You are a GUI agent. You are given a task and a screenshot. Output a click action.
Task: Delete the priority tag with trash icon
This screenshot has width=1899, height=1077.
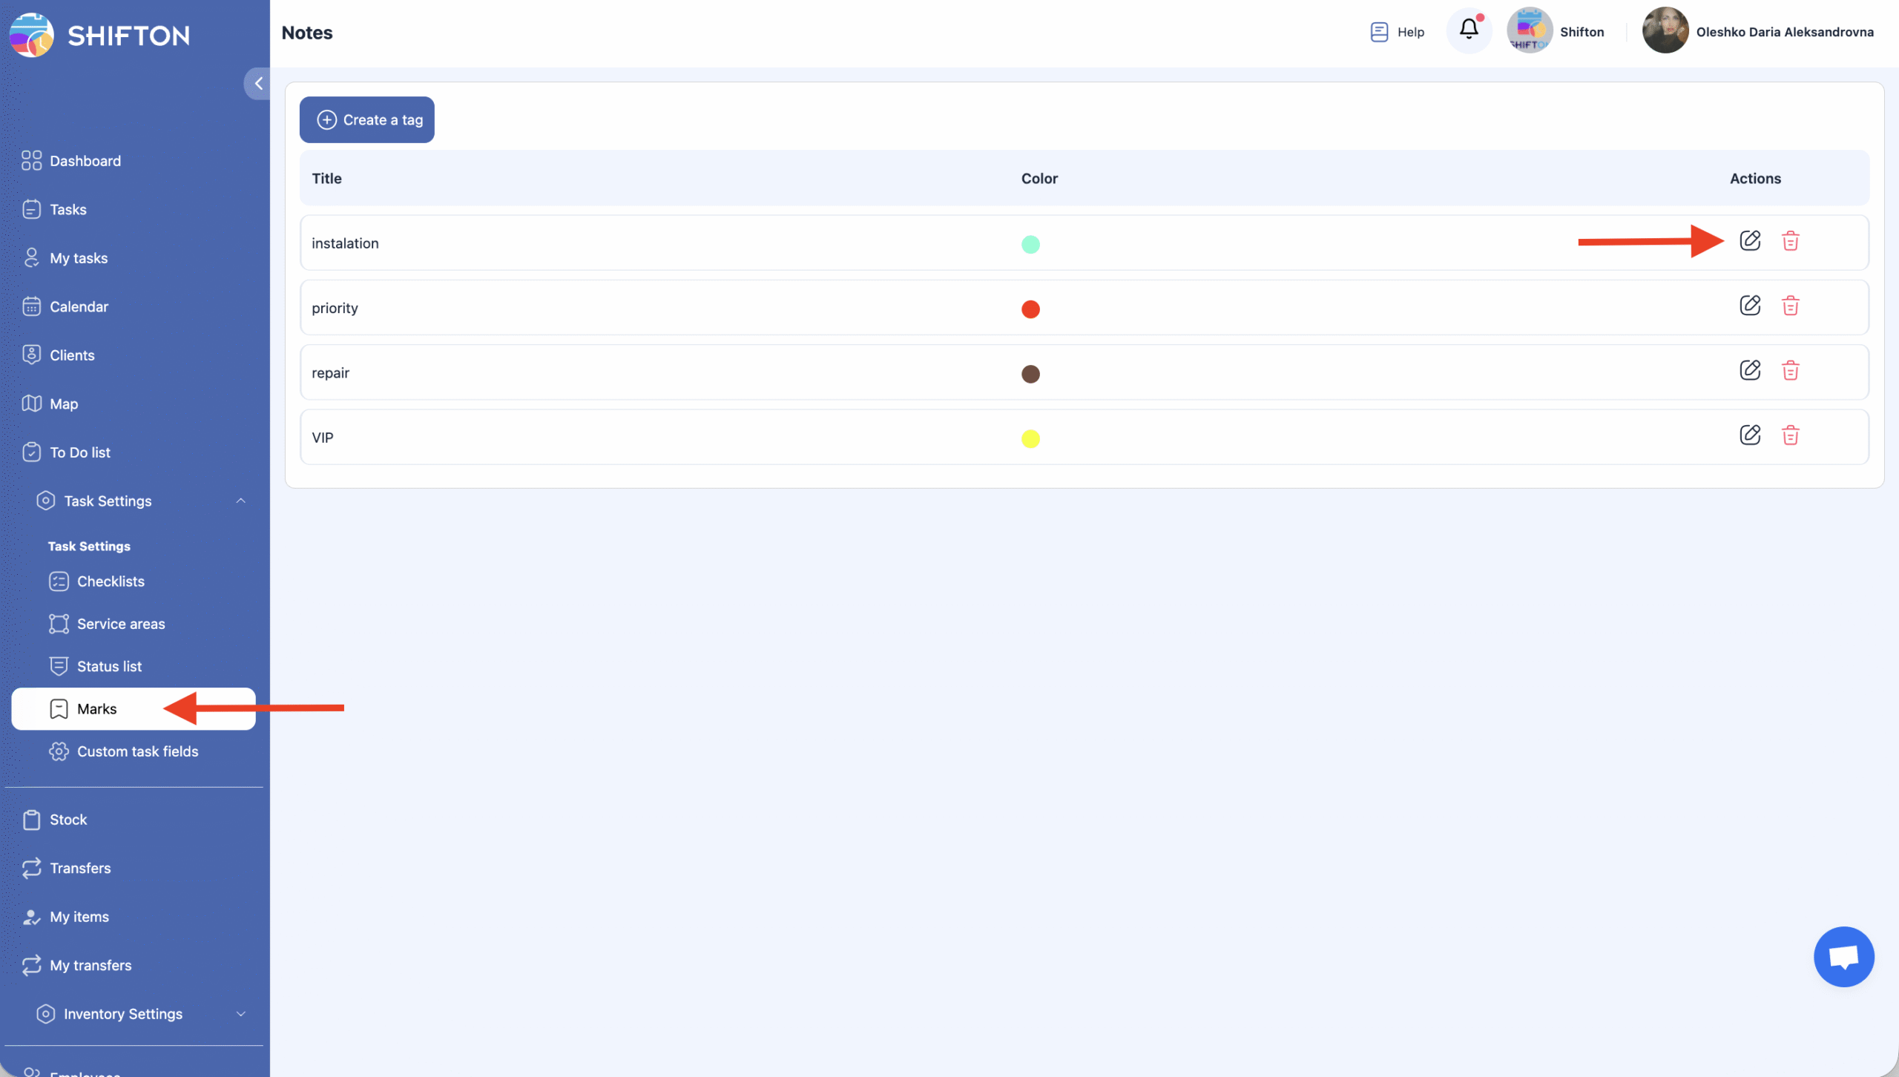coord(1790,306)
